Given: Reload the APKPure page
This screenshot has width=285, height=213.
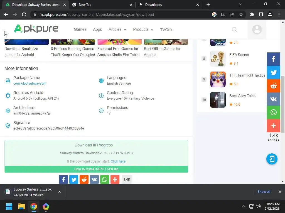Looking at the screenshot, I should (24, 14).
